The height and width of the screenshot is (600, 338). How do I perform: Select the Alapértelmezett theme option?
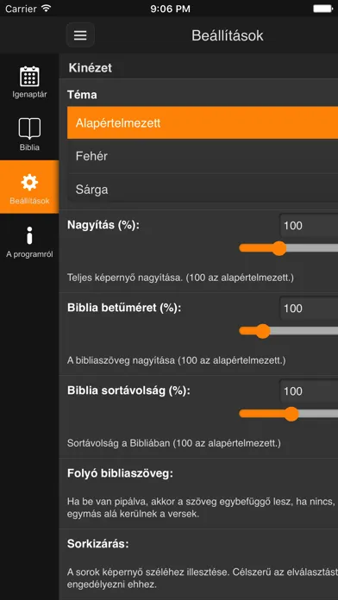(203, 122)
